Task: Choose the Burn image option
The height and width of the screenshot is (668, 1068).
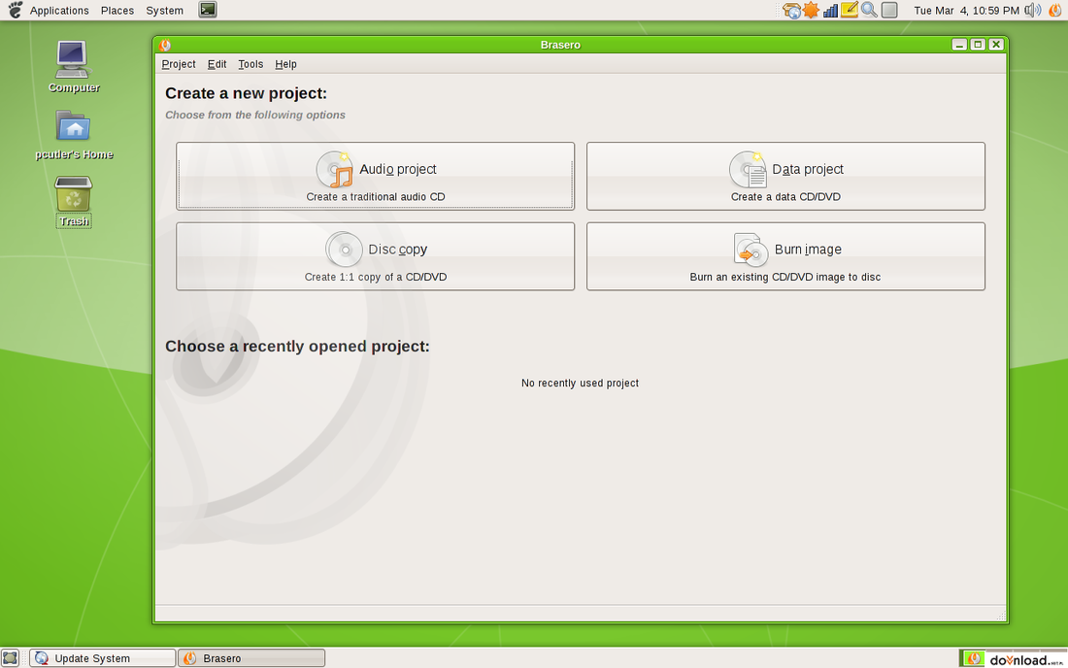Action: click(785, 256)
